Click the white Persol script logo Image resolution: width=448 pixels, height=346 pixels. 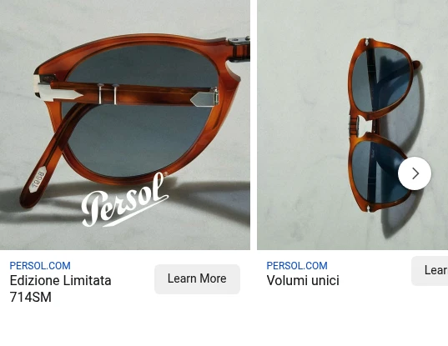pos(125,200)
